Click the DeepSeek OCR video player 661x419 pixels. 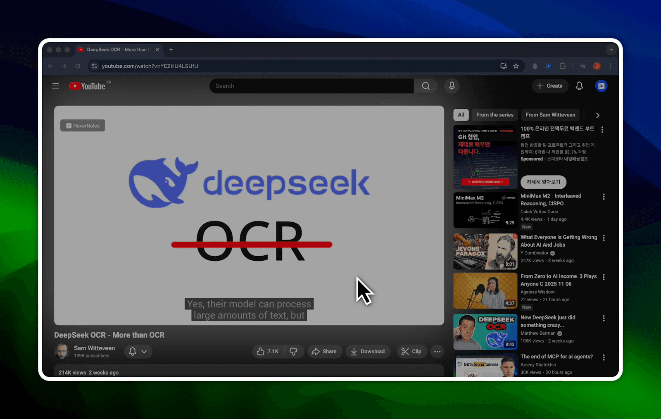tap(249, 215)
